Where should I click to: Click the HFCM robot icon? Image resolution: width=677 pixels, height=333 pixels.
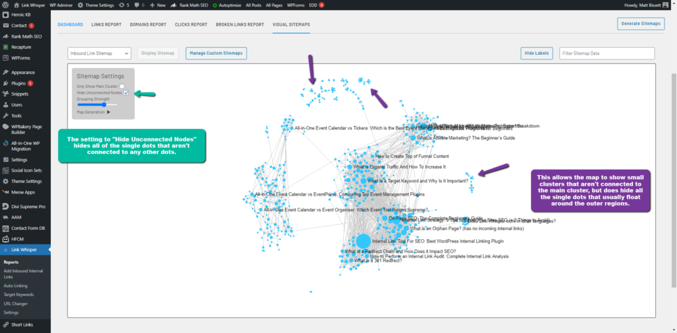click(x=5, y=239)
